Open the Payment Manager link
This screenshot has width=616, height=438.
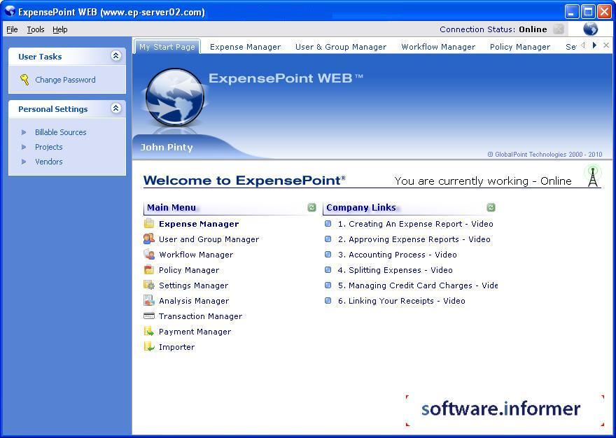point(195,331)
